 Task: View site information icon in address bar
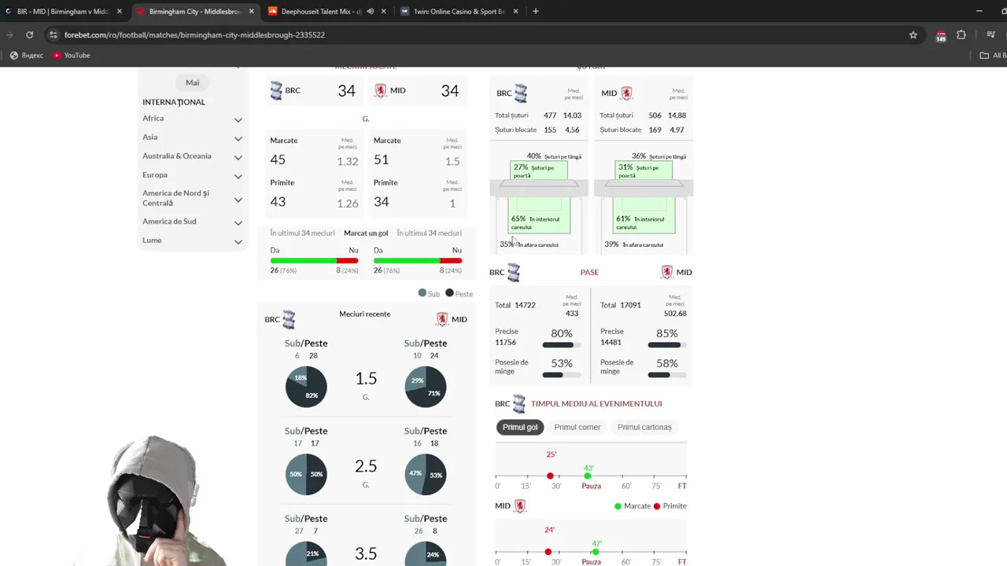(x=53, y=35)
